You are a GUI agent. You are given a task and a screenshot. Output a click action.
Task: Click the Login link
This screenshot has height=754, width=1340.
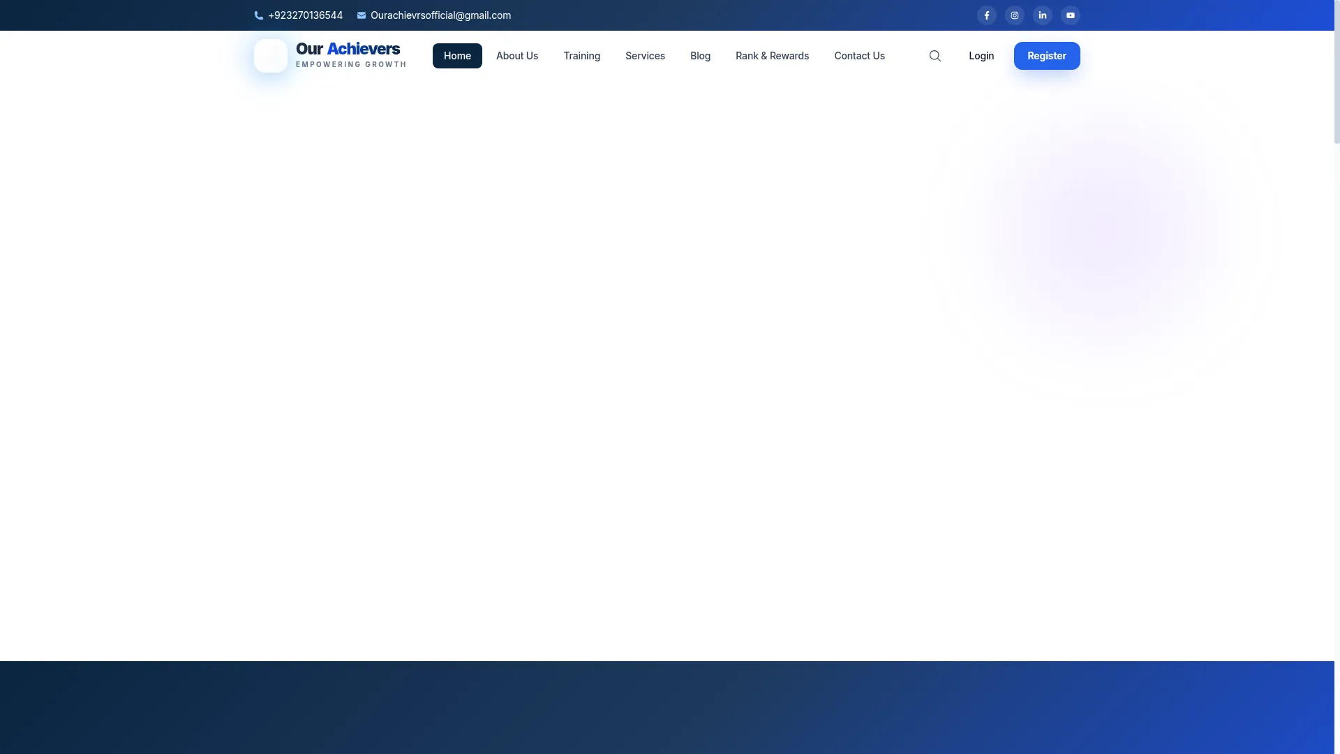[981, 56]
